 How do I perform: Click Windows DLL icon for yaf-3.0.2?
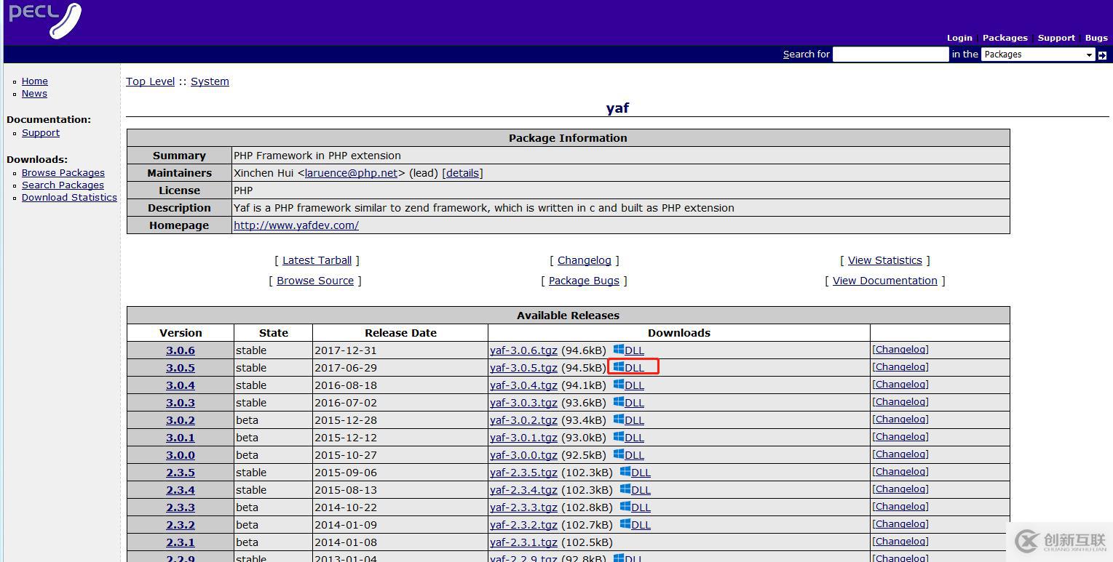point(619,420)
